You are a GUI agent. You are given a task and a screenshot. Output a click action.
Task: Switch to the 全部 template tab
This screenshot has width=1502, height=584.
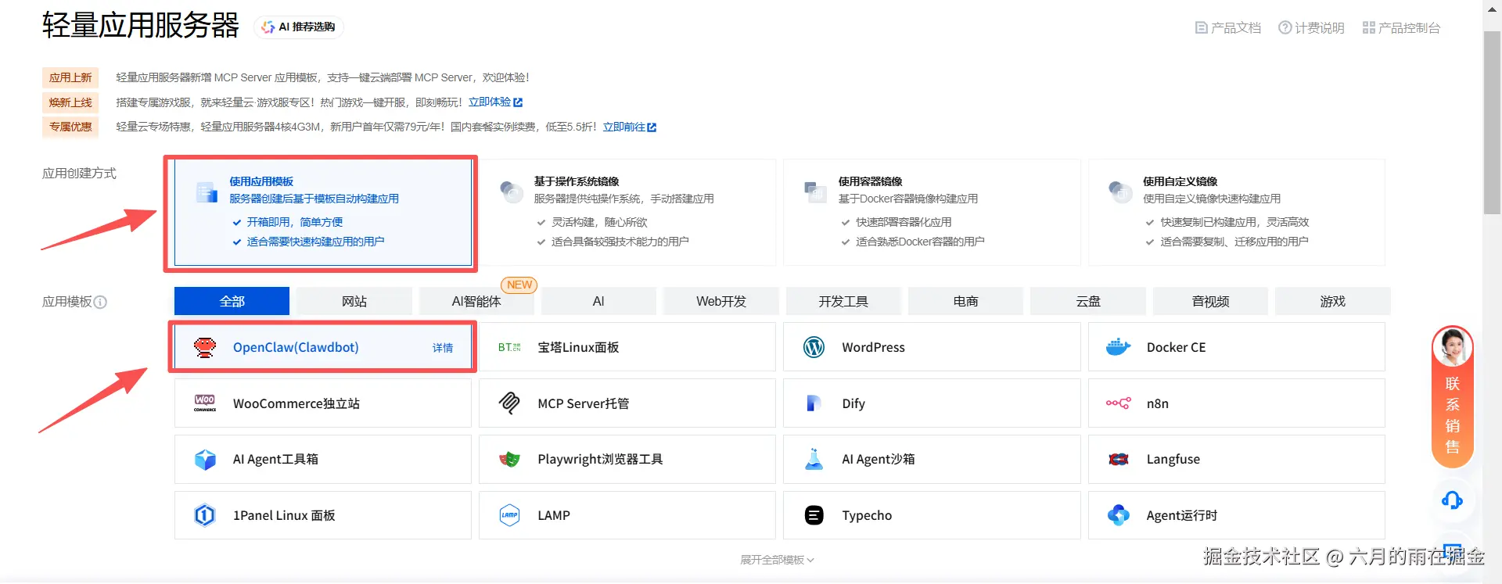(x=232, y=301)
